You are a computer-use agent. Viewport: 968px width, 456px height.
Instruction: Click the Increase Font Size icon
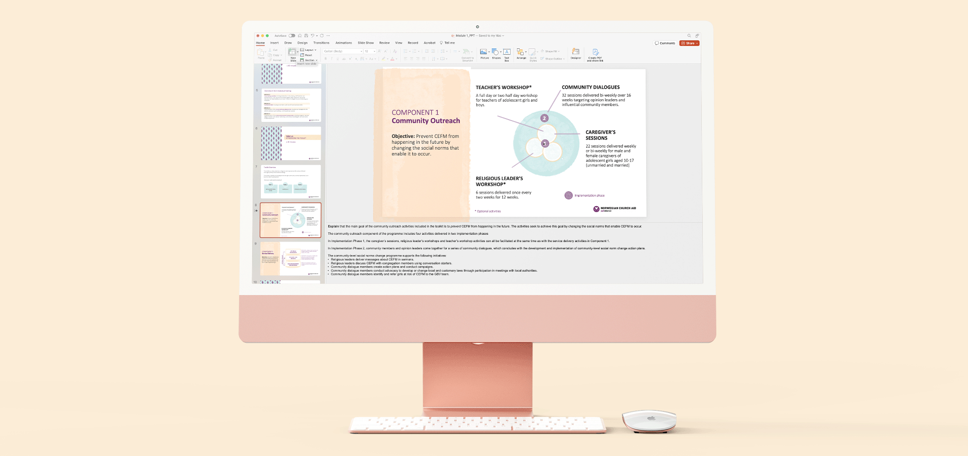click(x=379, y=51)
